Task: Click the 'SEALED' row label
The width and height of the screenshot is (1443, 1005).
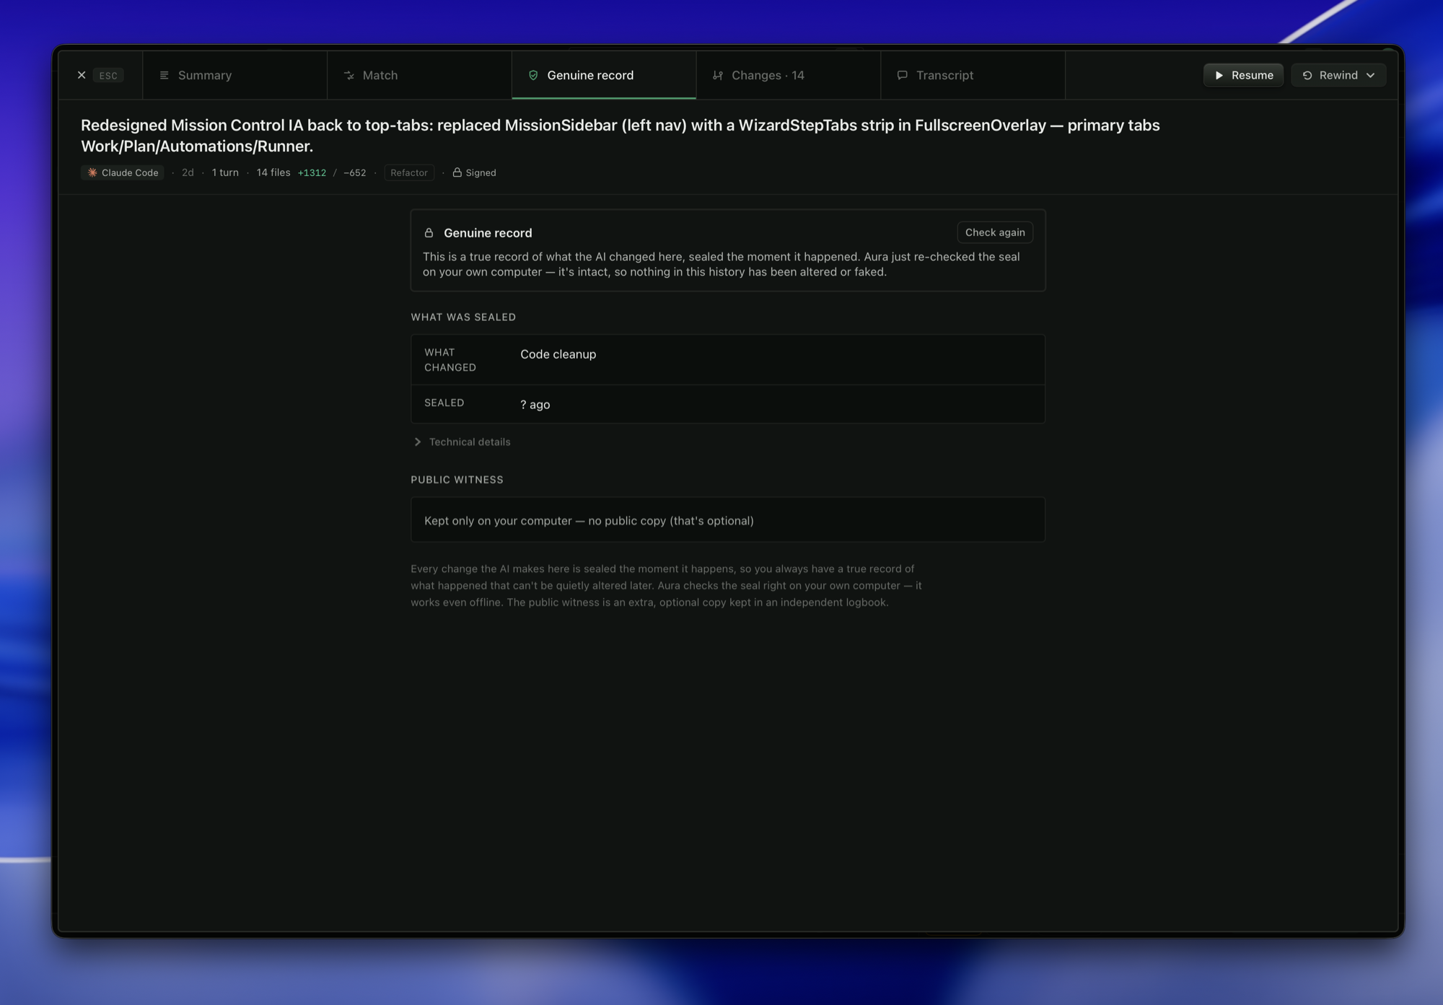Action: tap(444, 403)
